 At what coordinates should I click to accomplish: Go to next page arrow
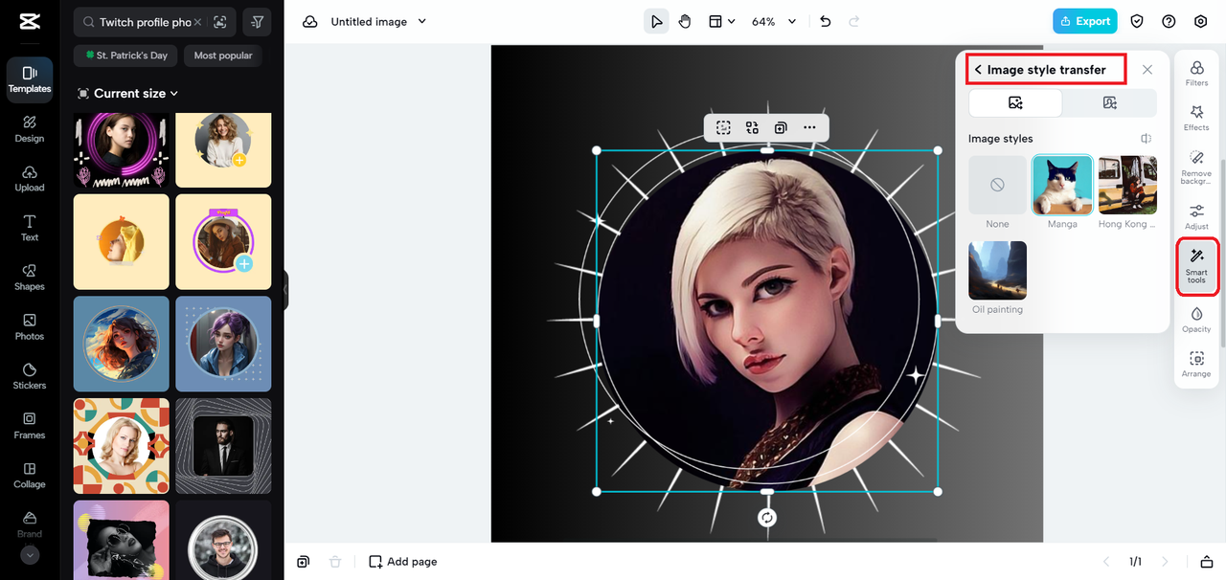point(1166,562)
